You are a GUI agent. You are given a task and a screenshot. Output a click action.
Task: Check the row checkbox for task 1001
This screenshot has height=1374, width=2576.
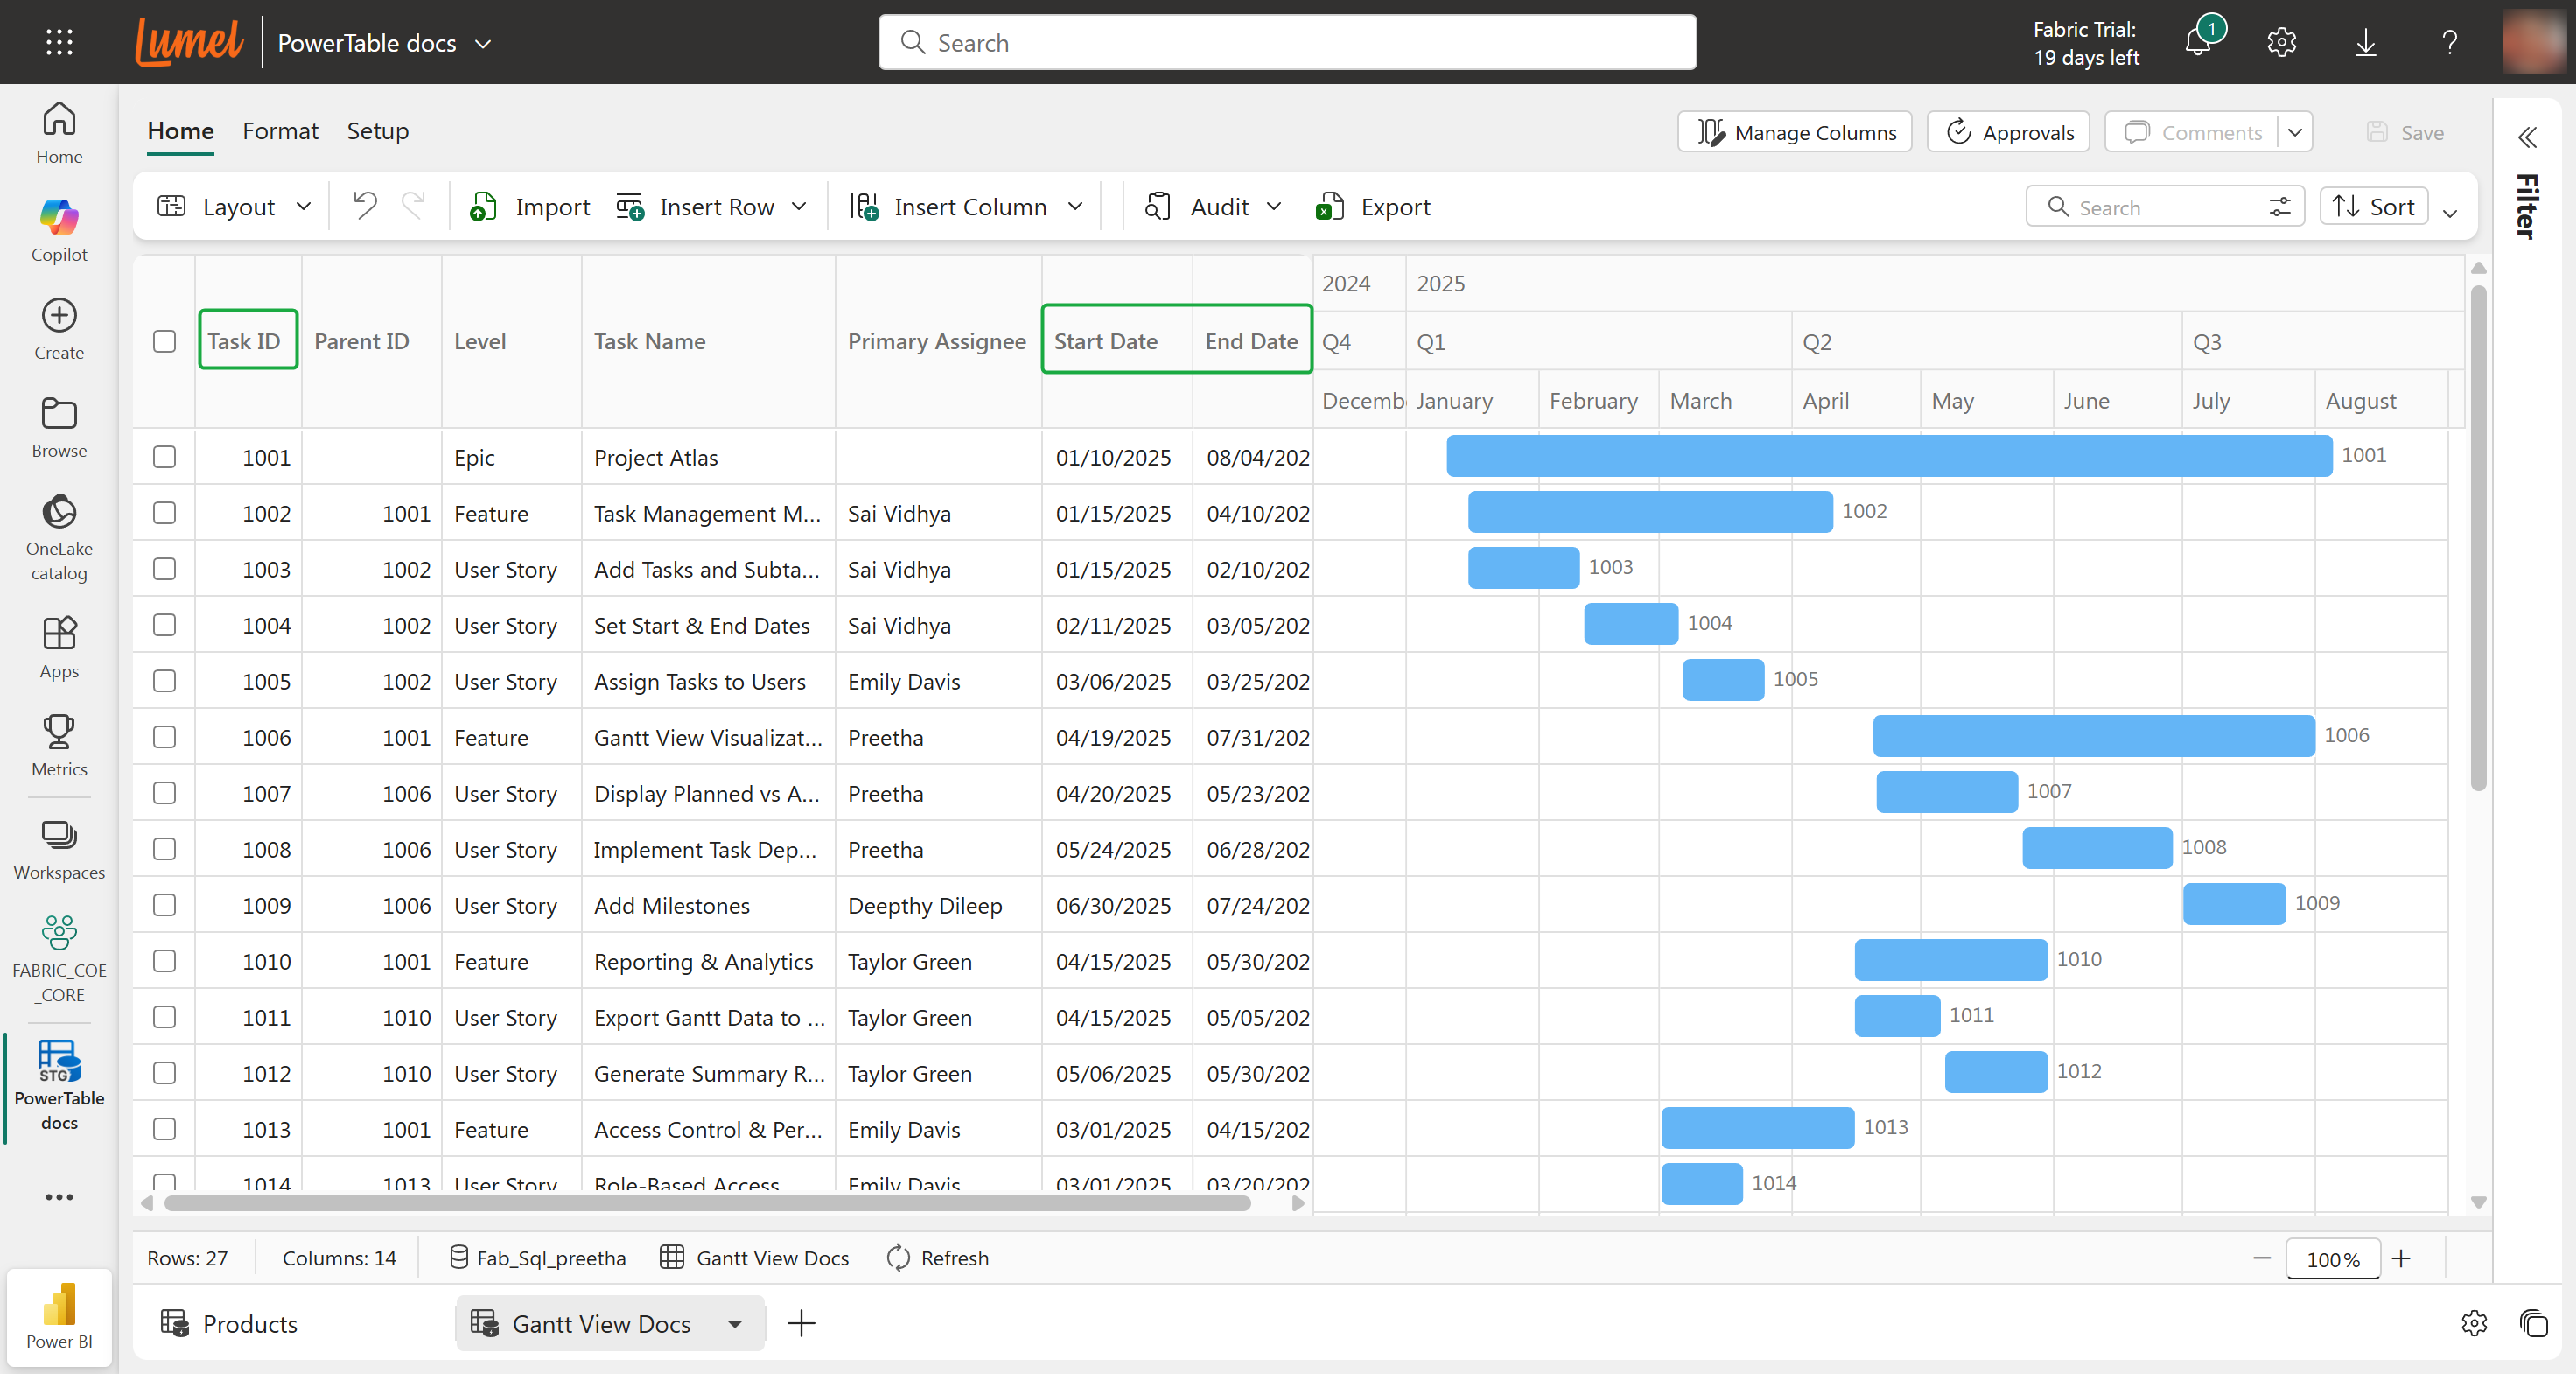165,457
